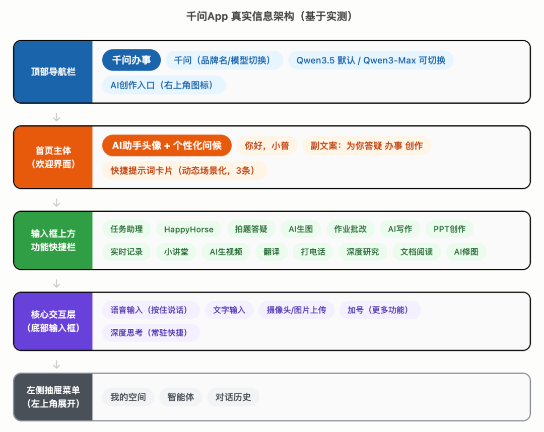Select the 千问（品牌名/模型切换）tag
Image resolution: width=544 pixels, height=432 pixels.
224,60
